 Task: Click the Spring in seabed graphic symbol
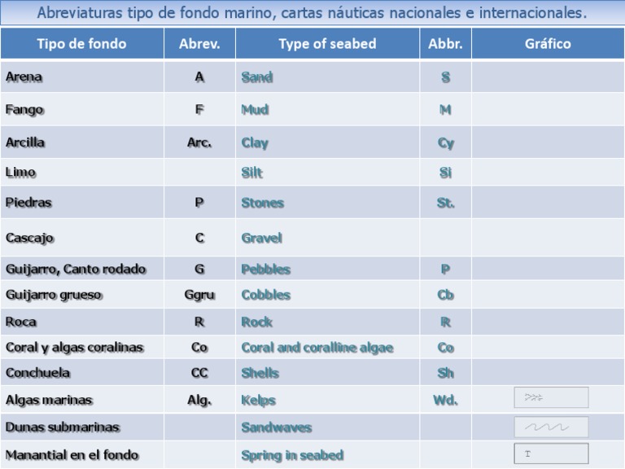(551, 454)
